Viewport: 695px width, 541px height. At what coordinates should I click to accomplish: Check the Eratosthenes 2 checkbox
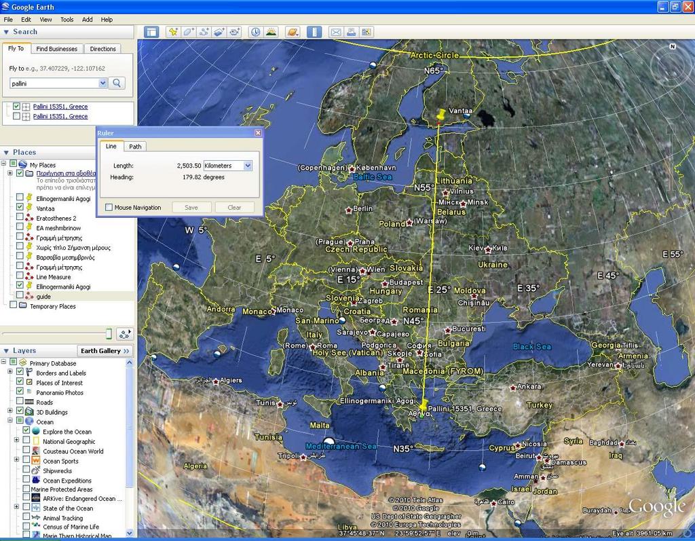tap(20, 217)
